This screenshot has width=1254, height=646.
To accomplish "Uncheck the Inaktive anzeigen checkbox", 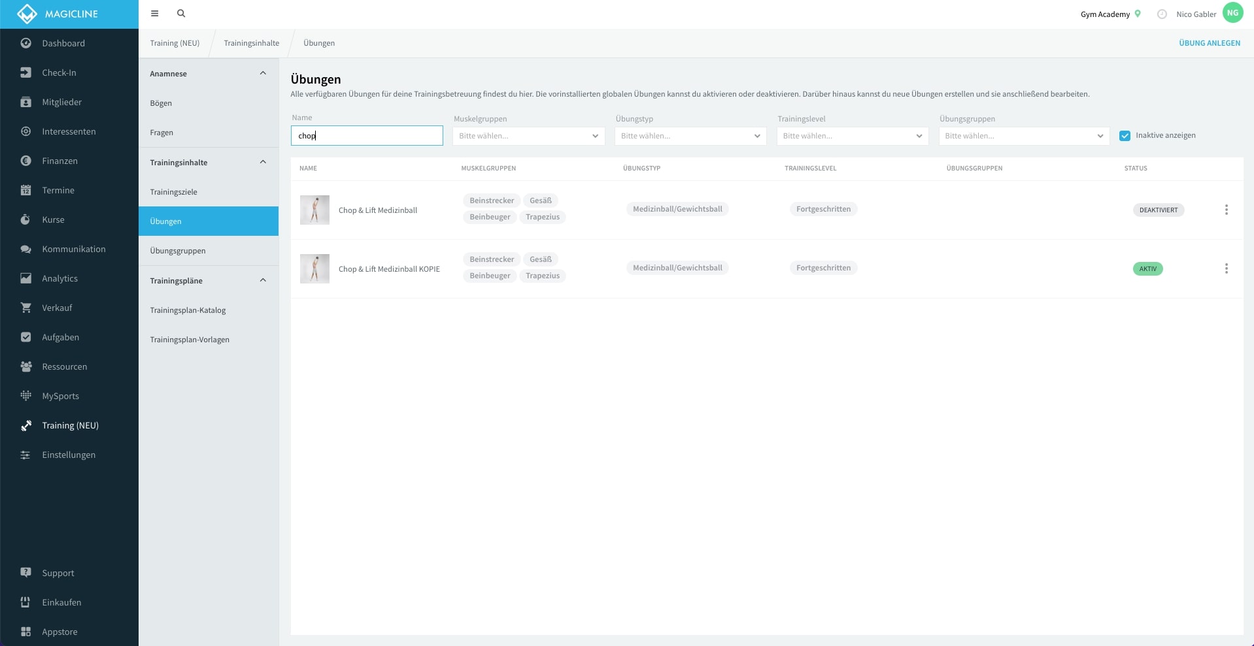I will (1125, 136).
